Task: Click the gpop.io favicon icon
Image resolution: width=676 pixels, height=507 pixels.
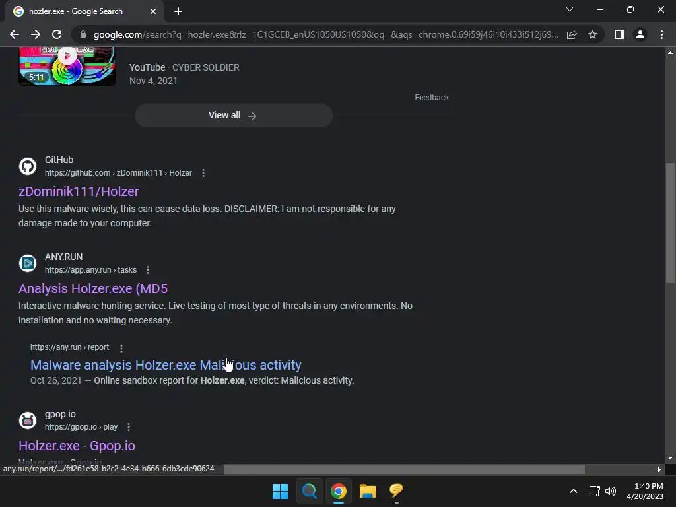Action: click(28, 421)
